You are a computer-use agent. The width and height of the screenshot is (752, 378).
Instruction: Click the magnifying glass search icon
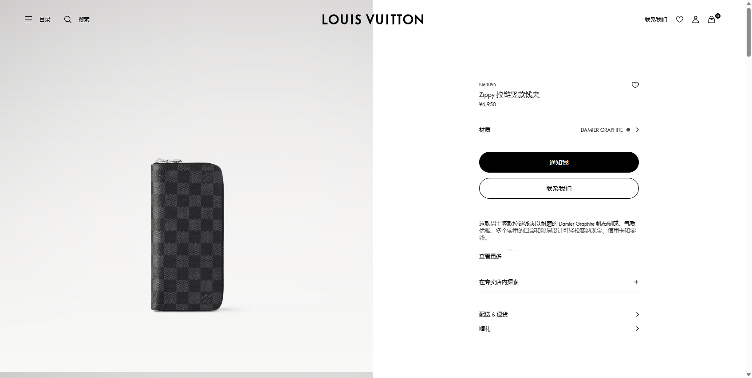(x=68, y=19)
